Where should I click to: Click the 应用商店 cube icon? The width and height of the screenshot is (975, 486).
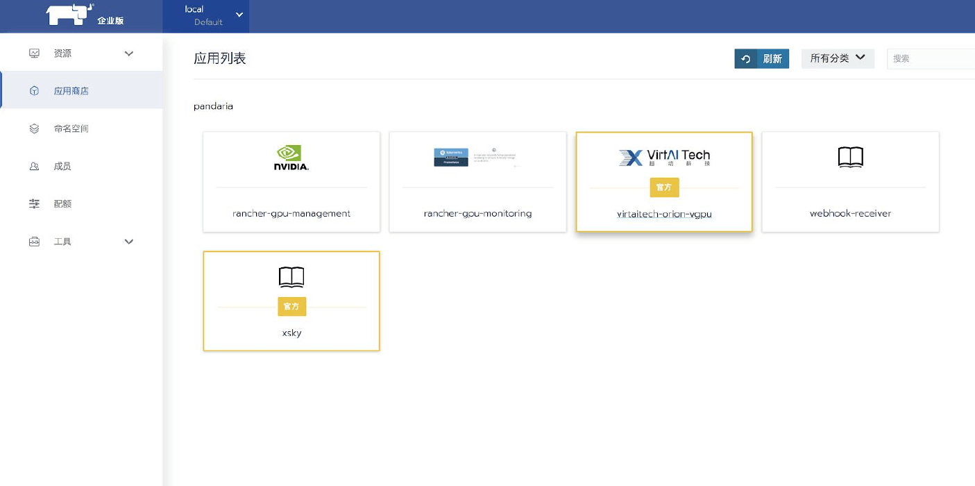pos(34,91)
